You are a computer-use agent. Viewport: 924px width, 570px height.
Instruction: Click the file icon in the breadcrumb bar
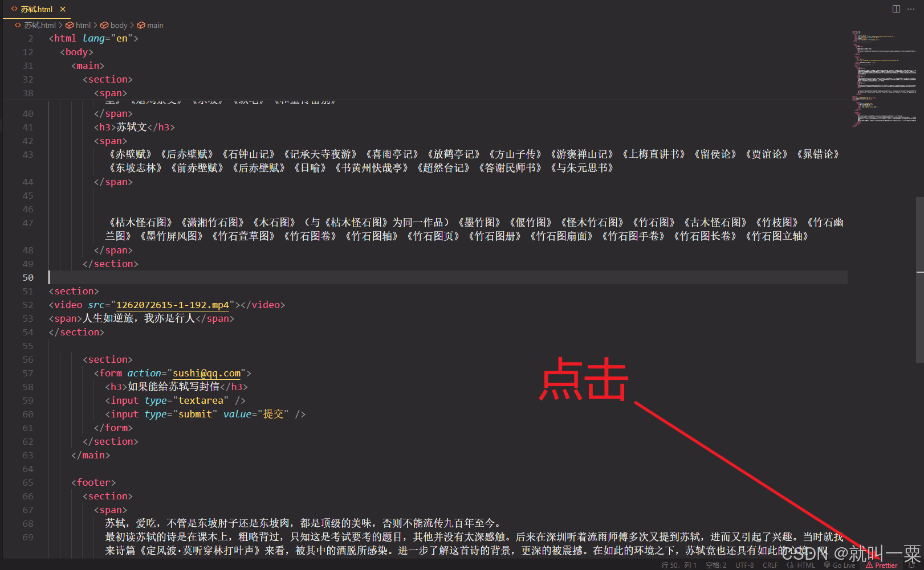pos(18,25)
